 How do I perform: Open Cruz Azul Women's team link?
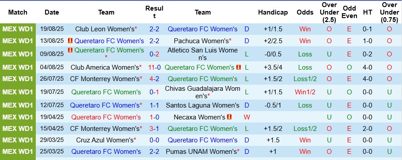point(105,140)
